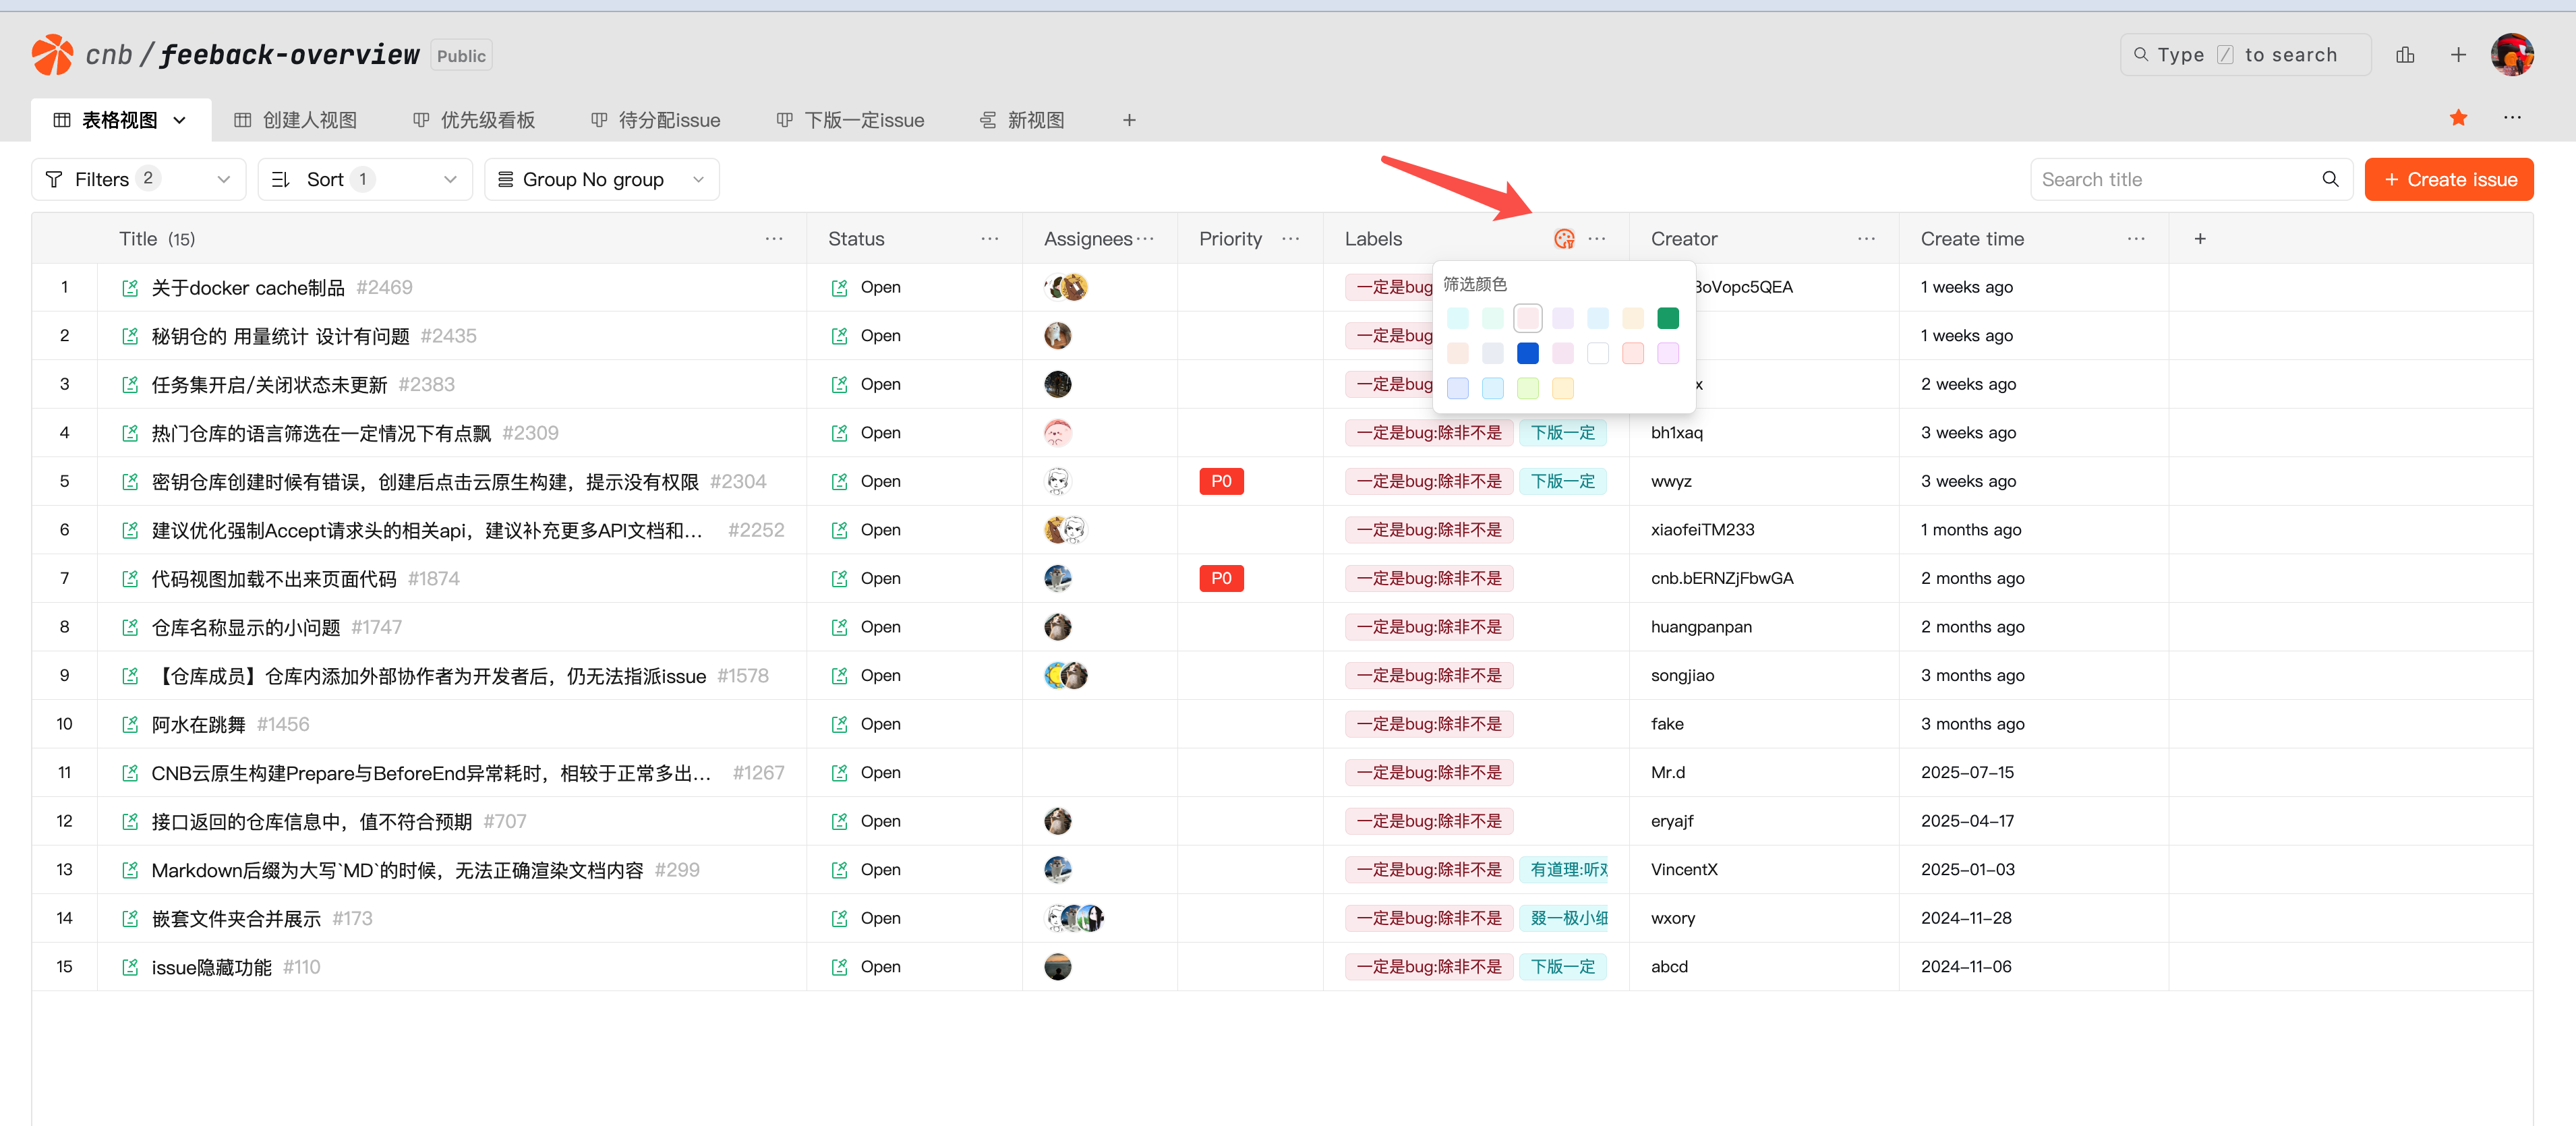Click the plus icon beside user avatar
The width and height of the screenshot is (2576, 1126).
[x=2458, y=55]
